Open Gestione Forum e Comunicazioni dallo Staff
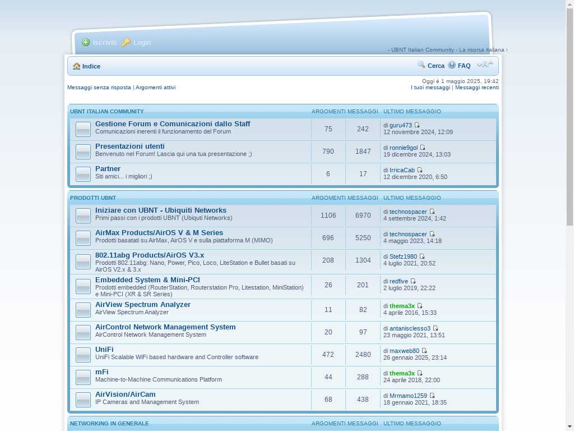The width and height of the screenshot is (574, 431). 173,124
